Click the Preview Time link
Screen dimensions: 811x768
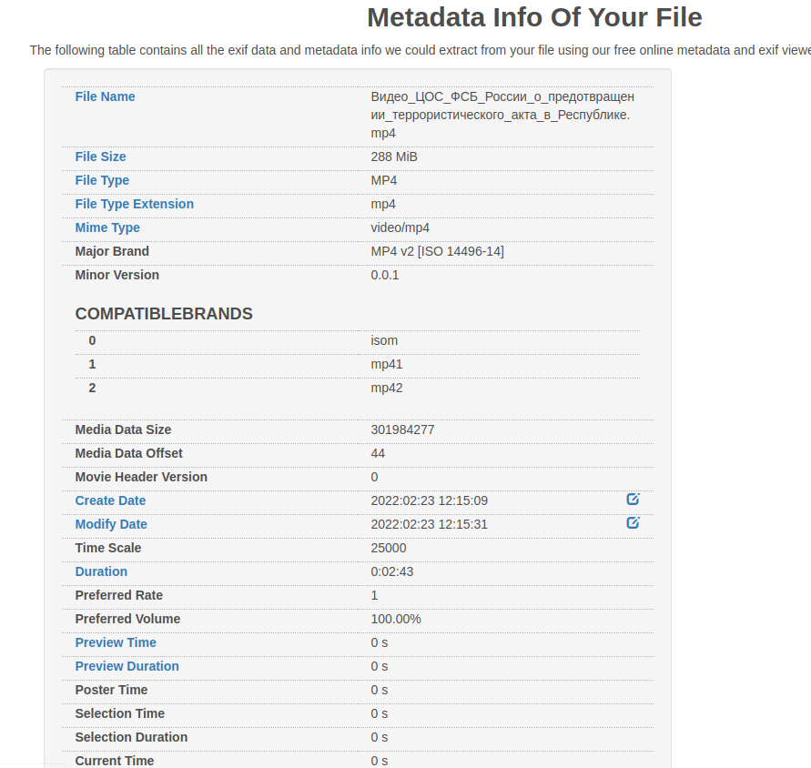pos(116,642)
